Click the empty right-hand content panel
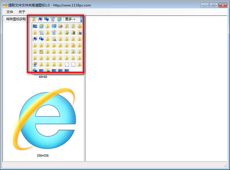This screenshot has width=230, height=170. [157, 88]
